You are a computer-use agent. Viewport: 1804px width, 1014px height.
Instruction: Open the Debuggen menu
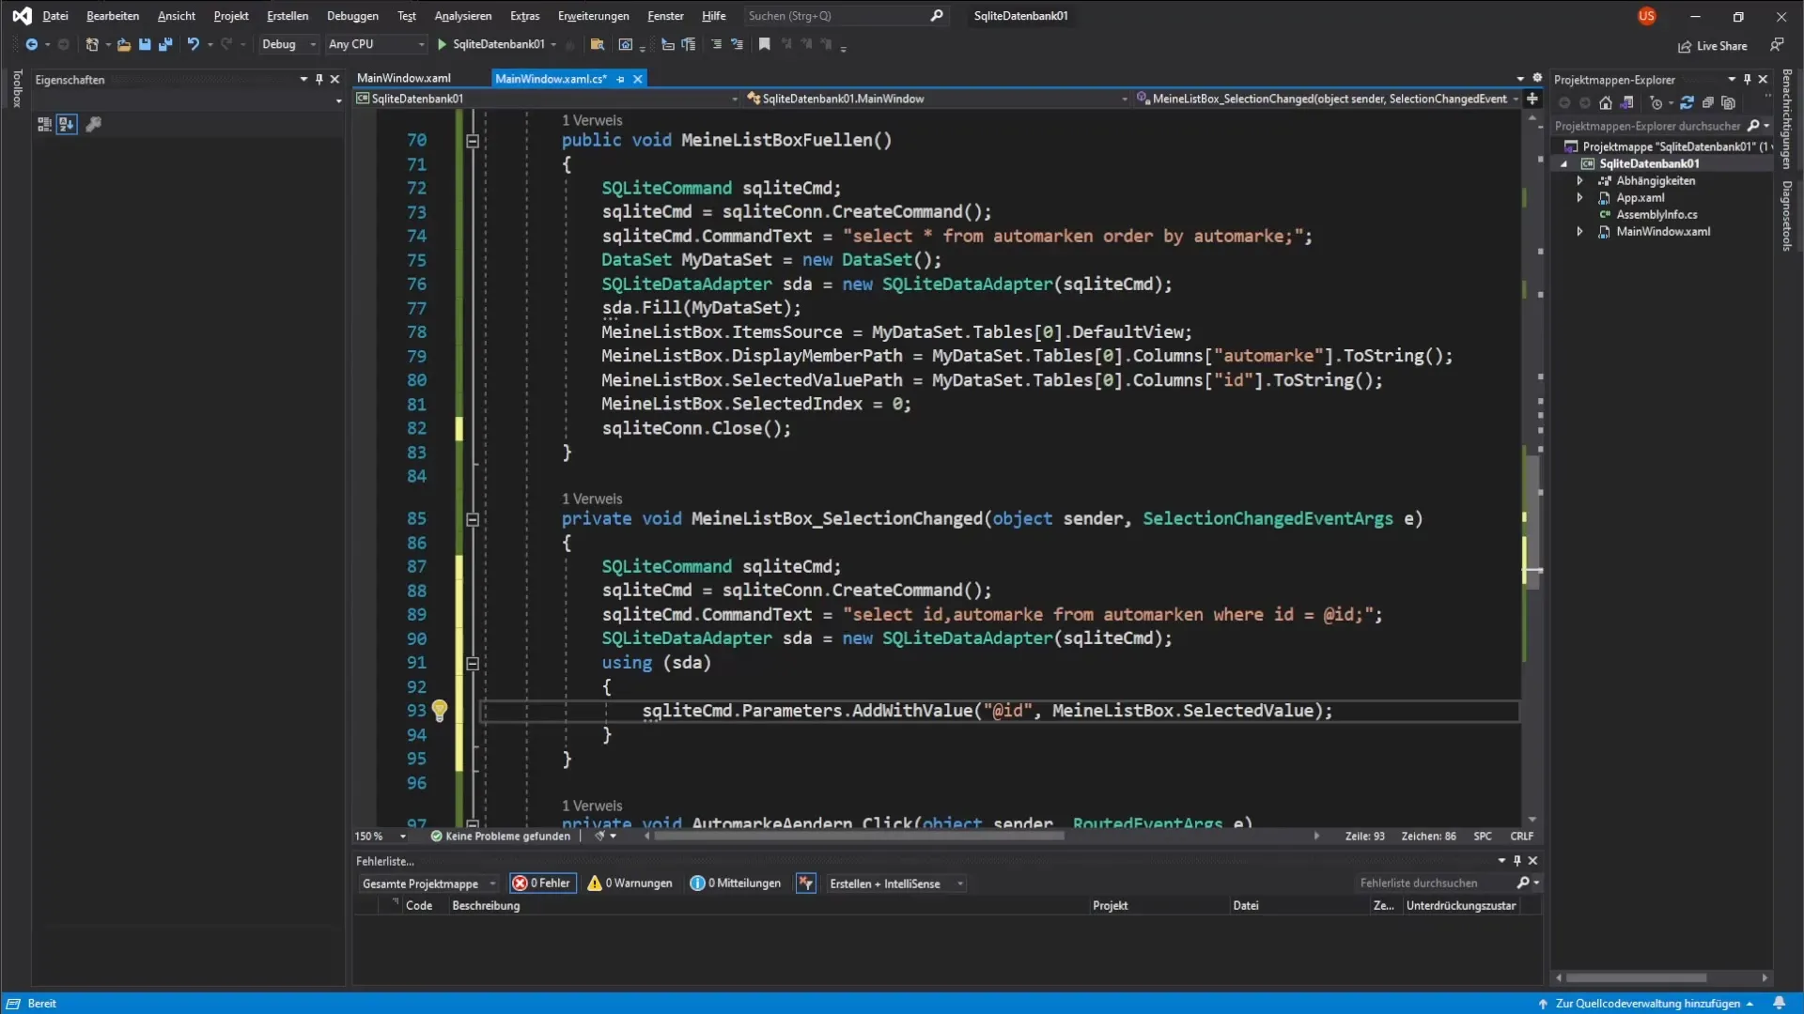pos(352,16)
